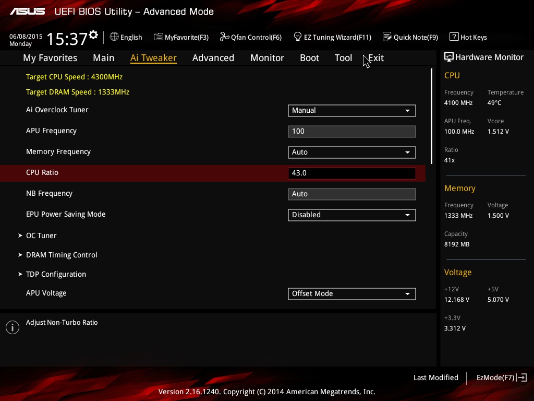Select the CPU Ratio row label
The height and width of the screenshot is (401, 534).
(42, 172)
